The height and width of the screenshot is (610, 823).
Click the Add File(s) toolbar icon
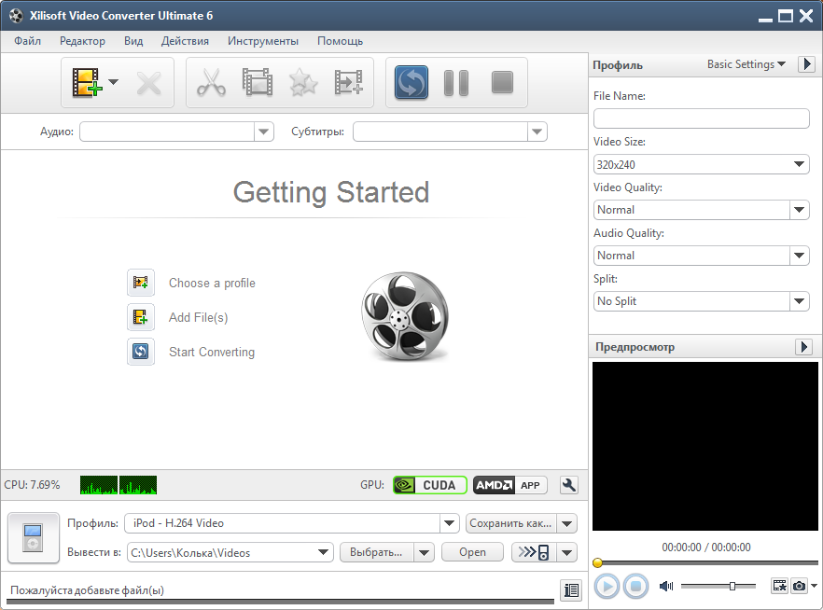point(86,83)
